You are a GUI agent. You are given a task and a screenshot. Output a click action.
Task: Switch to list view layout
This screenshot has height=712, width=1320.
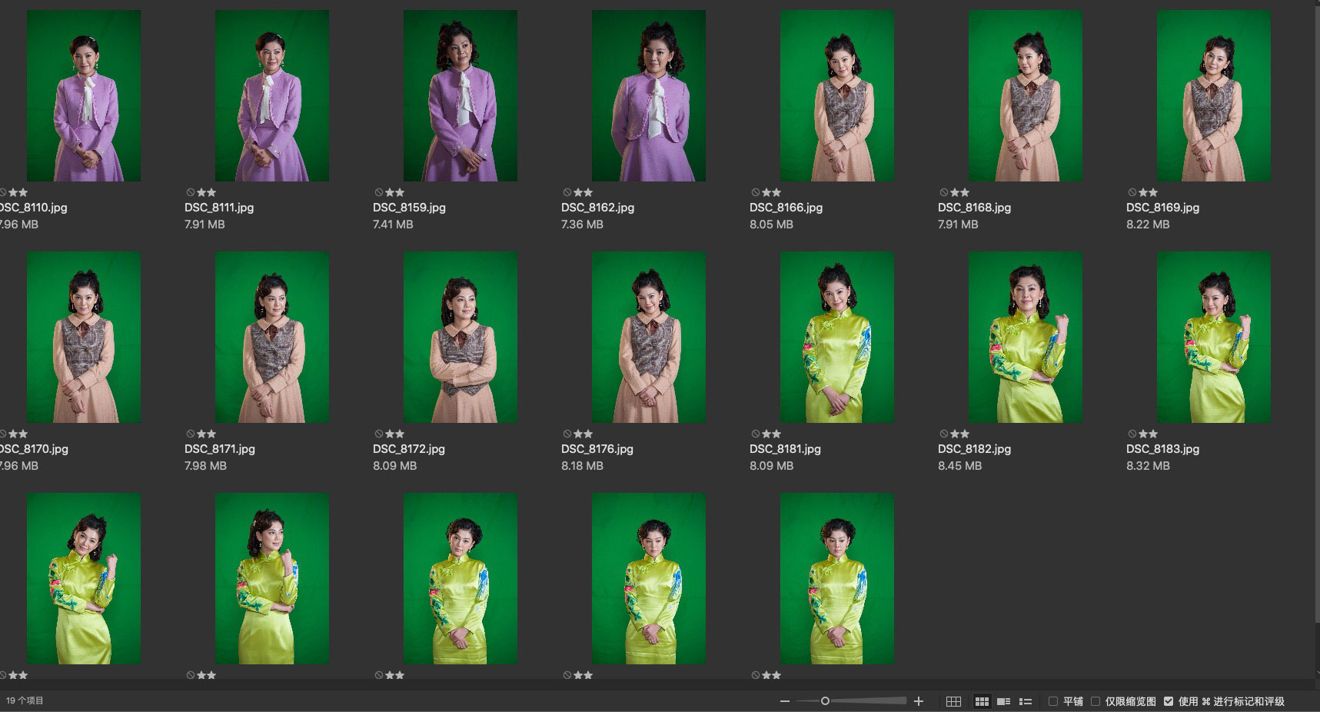tap(1025, 701)
